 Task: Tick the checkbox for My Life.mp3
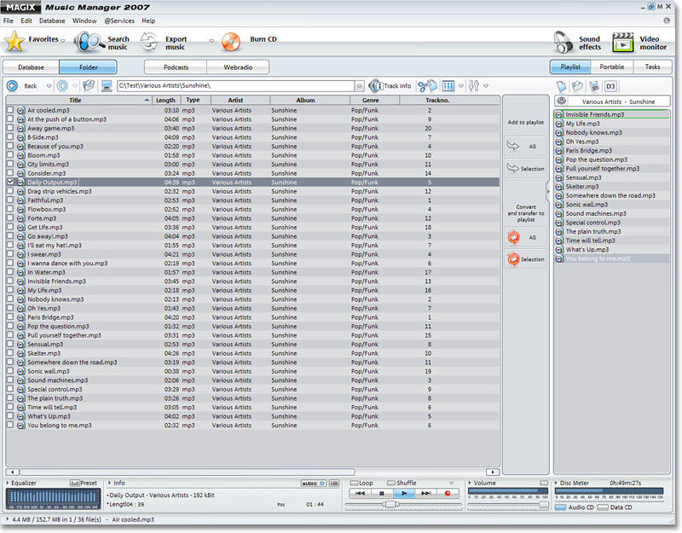[x=10, y=290]
